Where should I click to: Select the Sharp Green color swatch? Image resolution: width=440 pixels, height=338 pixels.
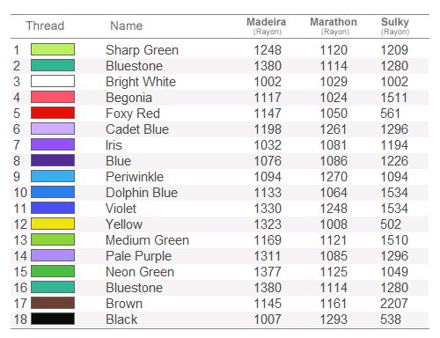pos(53,49)
